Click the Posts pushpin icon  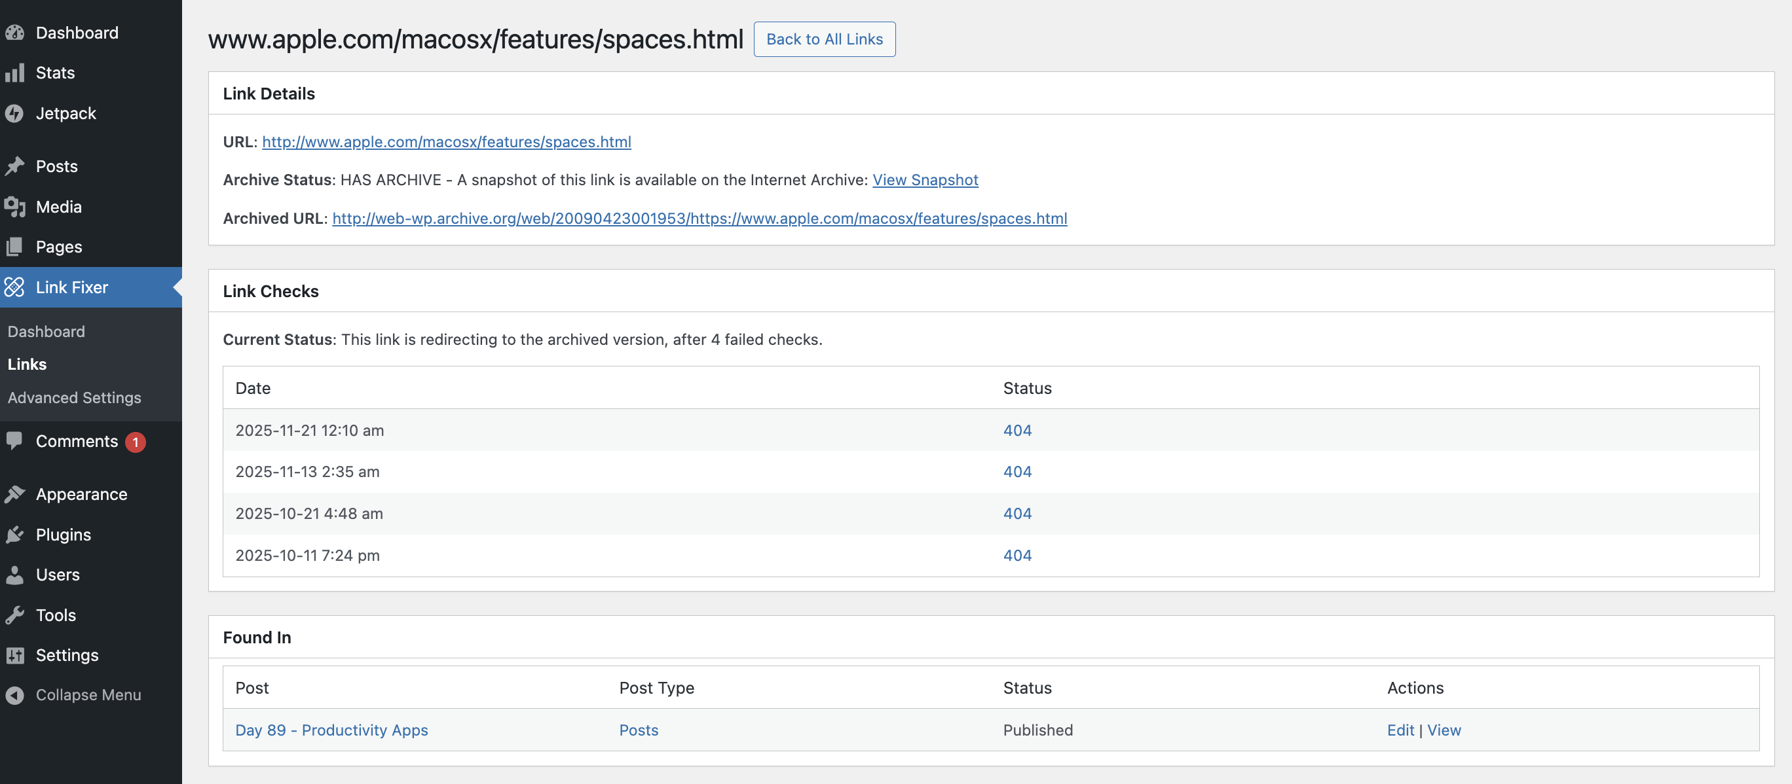(x=14, y=166)
